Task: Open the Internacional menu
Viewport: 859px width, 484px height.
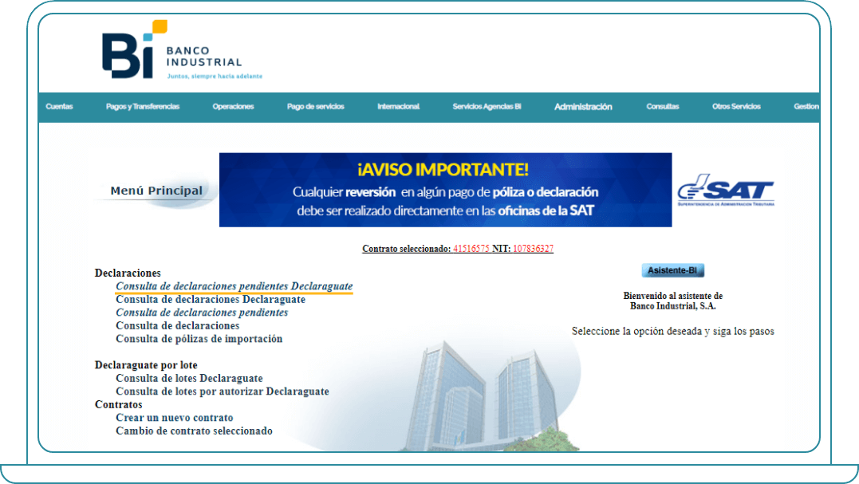Action: tap(398, 107)
